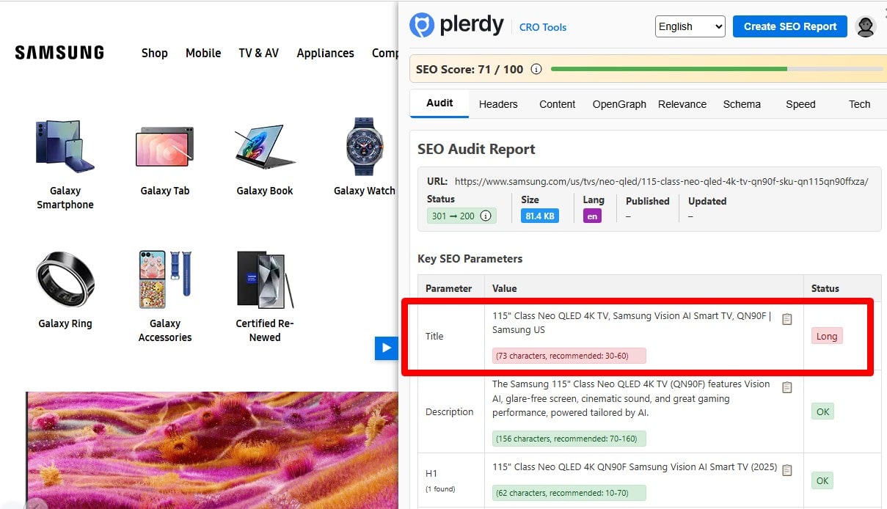
Task: Click the blue play arrow icon
Action: click(x=387, y=348)
